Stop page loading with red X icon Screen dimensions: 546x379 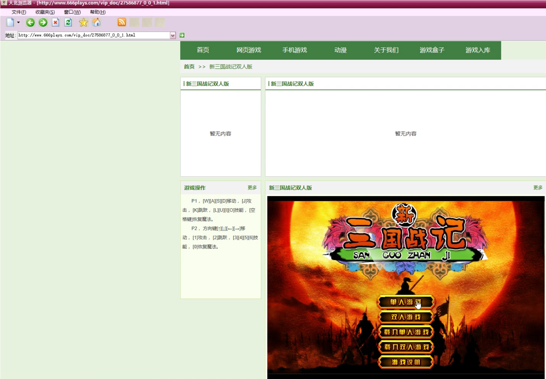[x=55, y=22]
